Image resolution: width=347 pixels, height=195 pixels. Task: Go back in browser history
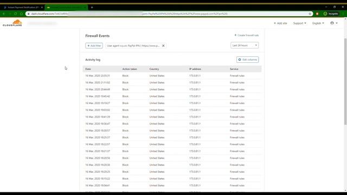(x=4, y=14)
